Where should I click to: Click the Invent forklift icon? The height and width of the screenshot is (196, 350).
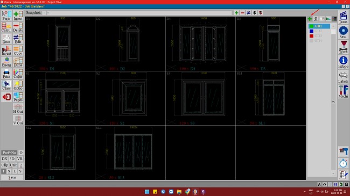(x=6, y=50)
